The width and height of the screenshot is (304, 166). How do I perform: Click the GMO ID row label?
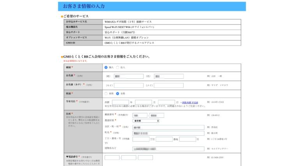[71, 42]
